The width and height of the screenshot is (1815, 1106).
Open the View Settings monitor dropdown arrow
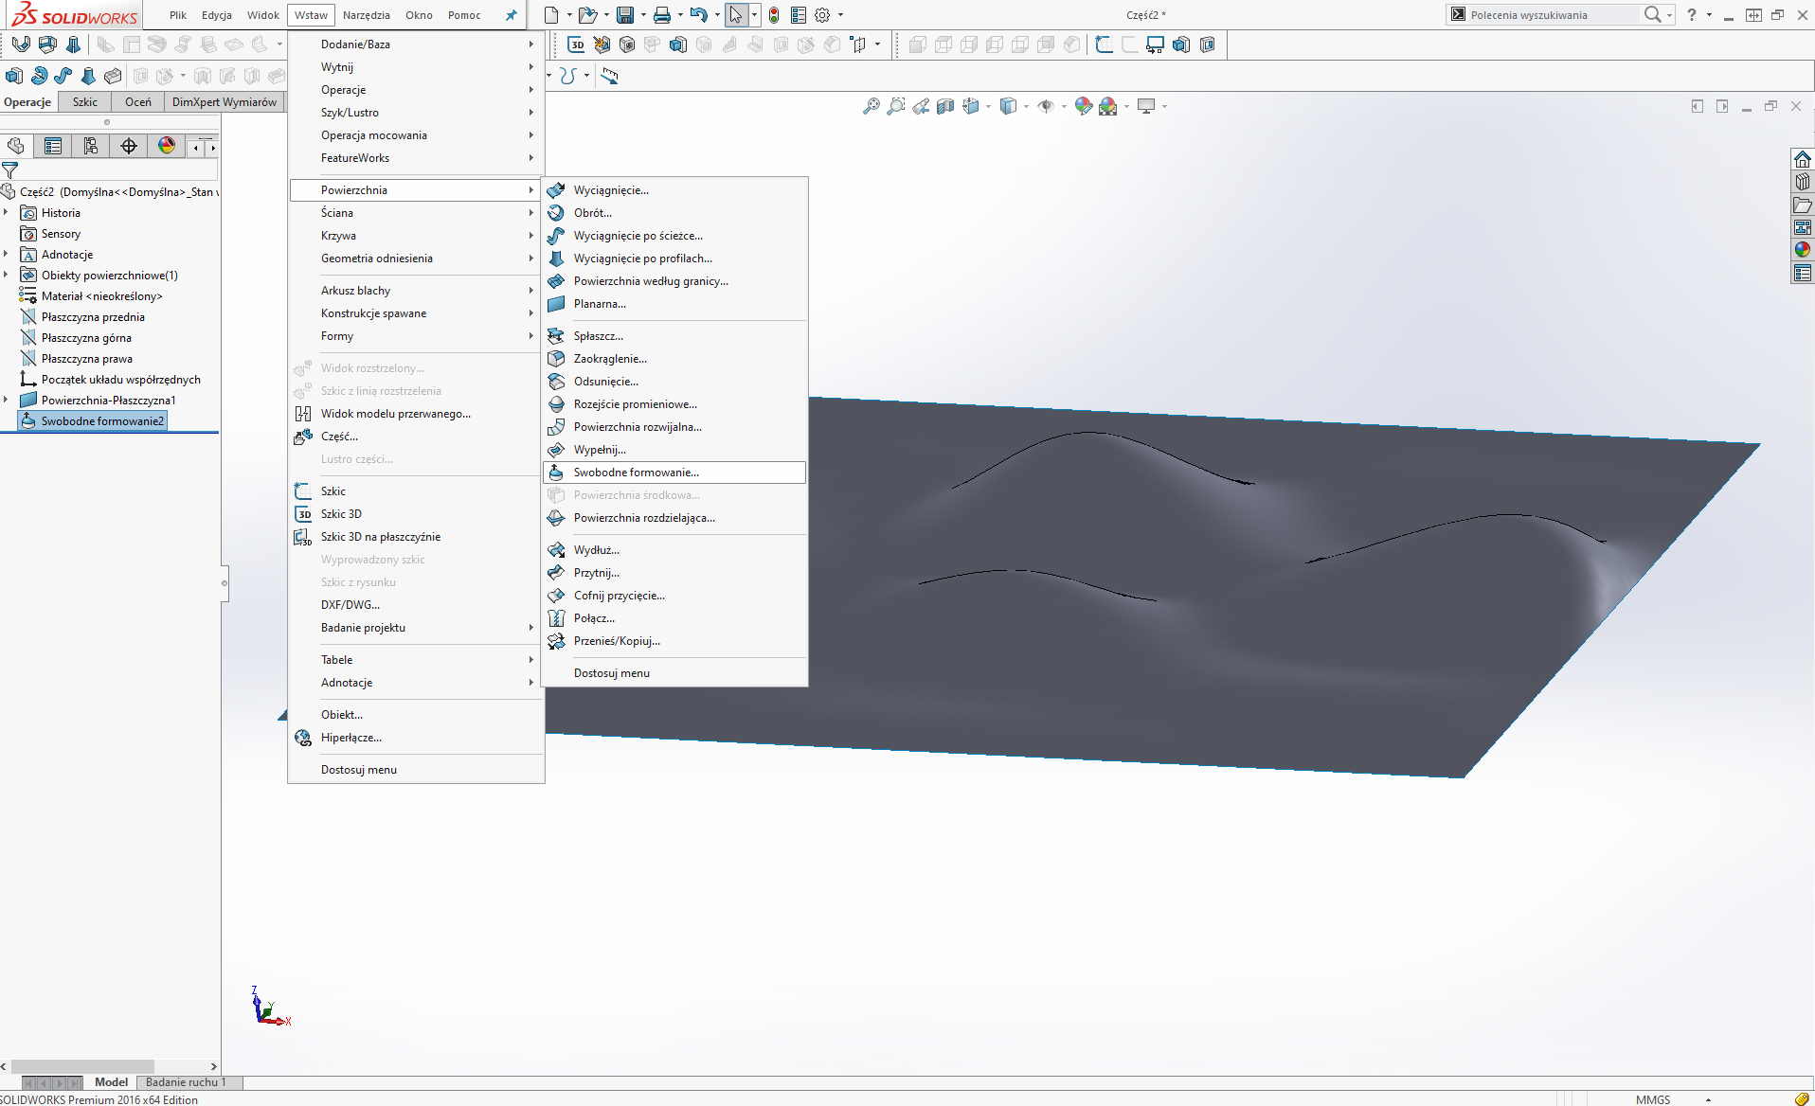click(x=1164, y=107)
